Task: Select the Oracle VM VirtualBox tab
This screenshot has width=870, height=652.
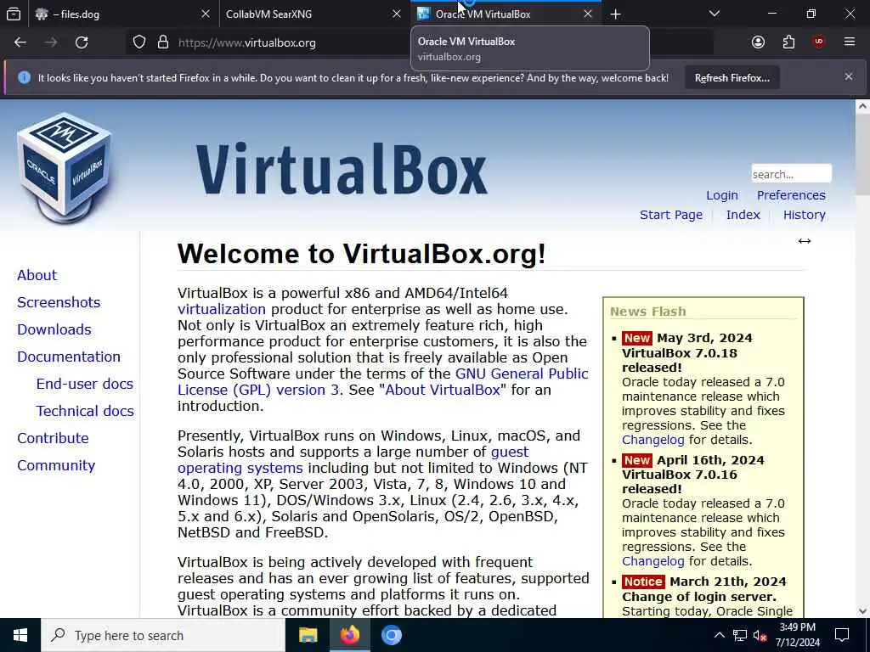Action: (x=505, y=14)
